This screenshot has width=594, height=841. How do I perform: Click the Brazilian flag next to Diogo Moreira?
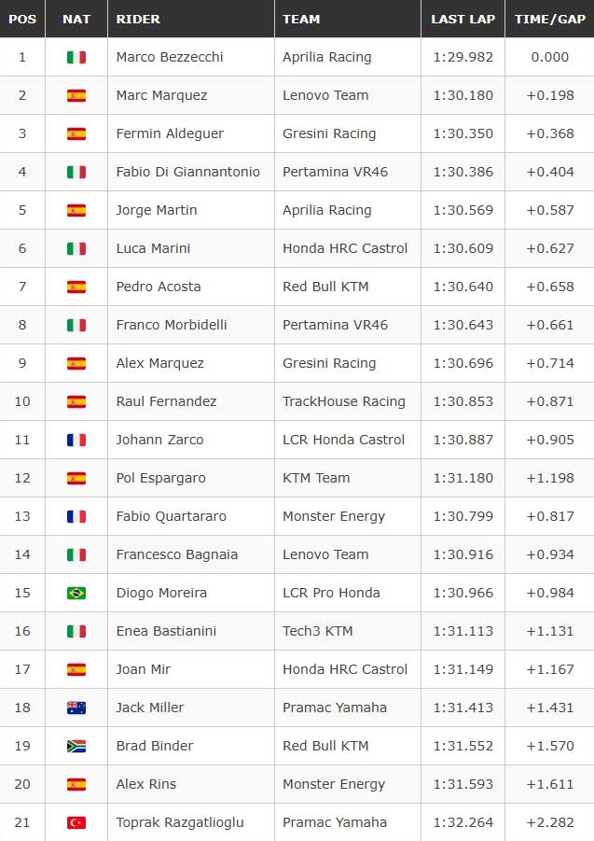[76, 593]
